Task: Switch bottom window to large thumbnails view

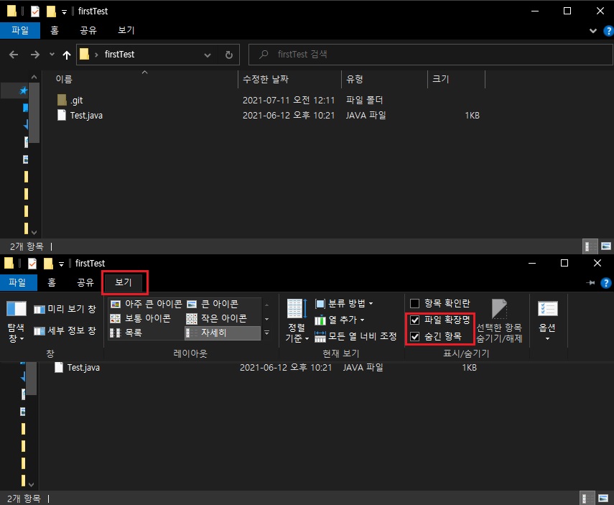Action: pos(603,499)
